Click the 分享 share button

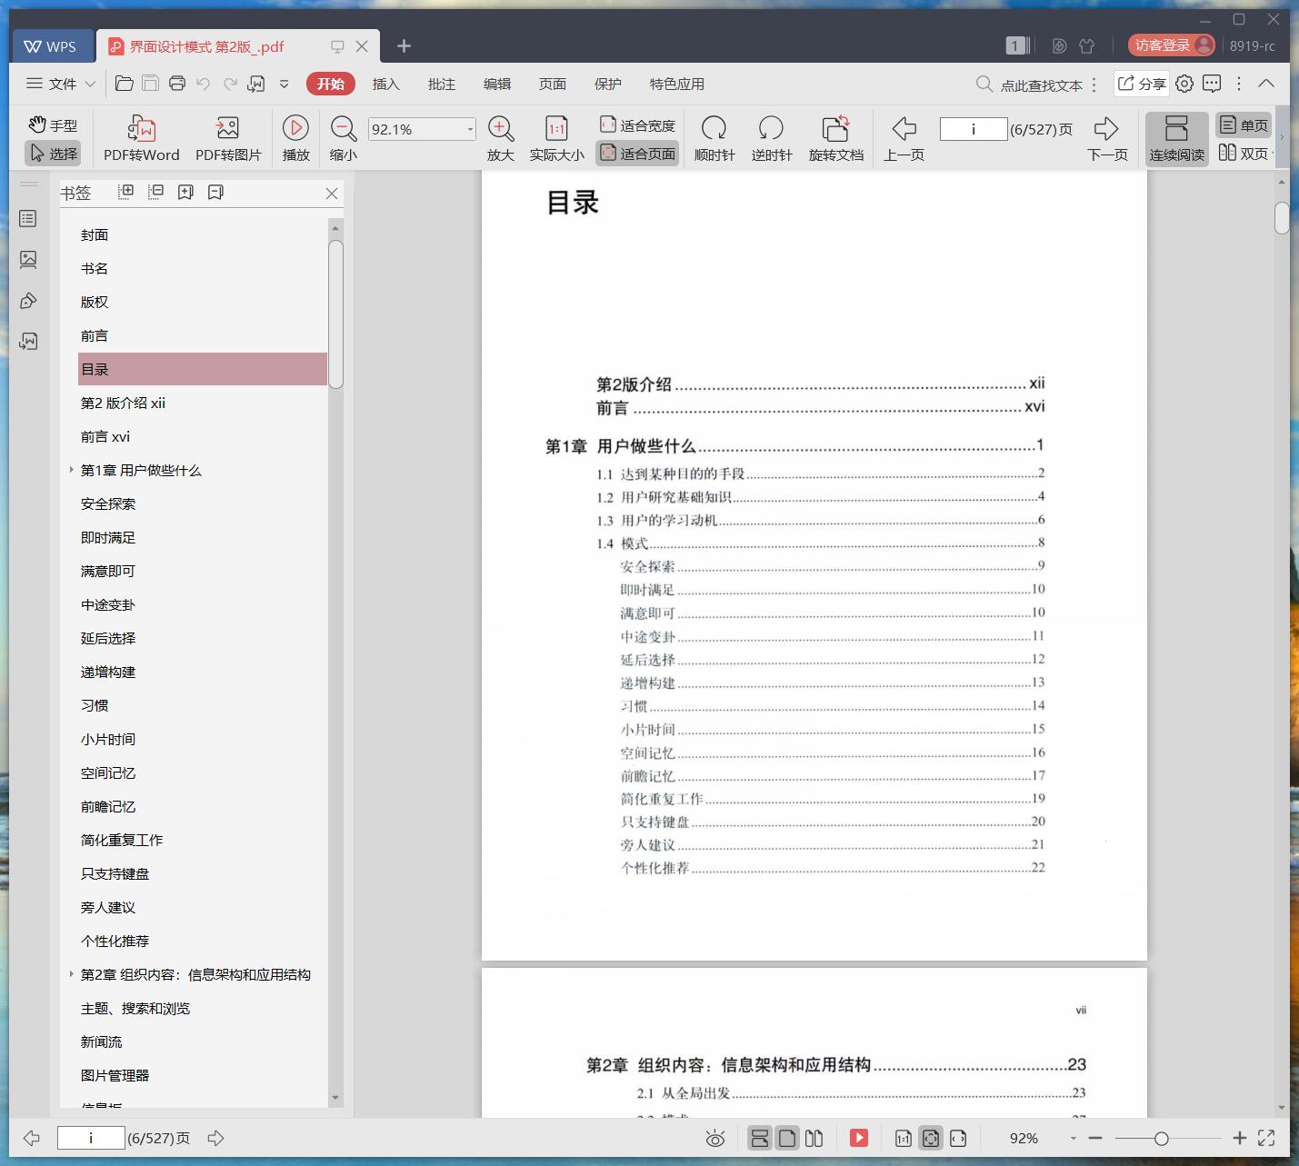pos(1141,84)
